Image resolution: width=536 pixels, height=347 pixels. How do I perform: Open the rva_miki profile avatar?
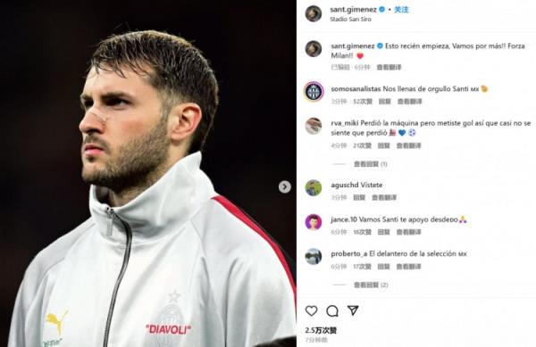(314, 126)
